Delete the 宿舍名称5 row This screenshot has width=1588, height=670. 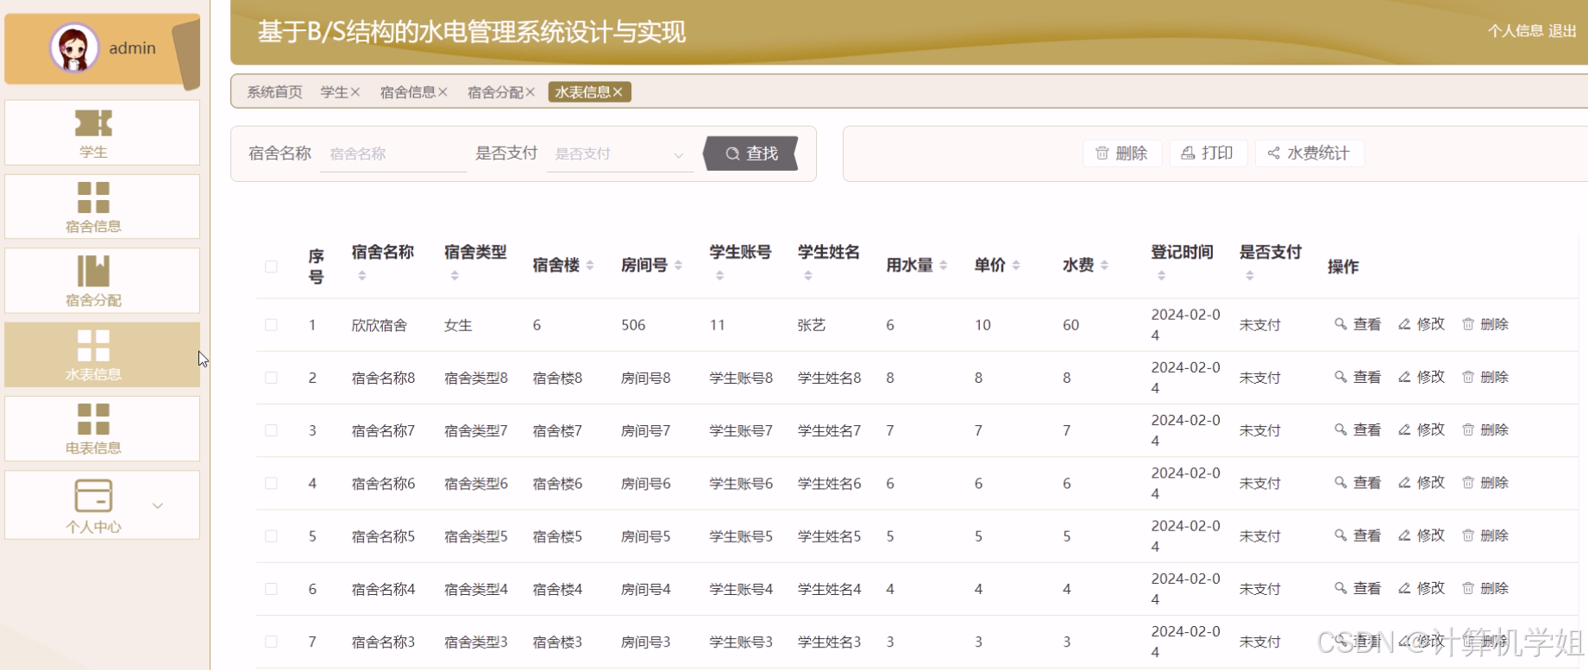[1485, 535]
